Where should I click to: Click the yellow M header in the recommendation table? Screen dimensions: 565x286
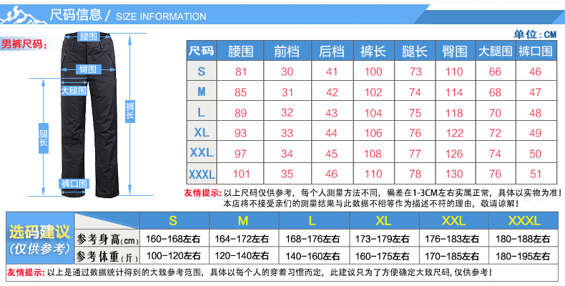(243, 220)
